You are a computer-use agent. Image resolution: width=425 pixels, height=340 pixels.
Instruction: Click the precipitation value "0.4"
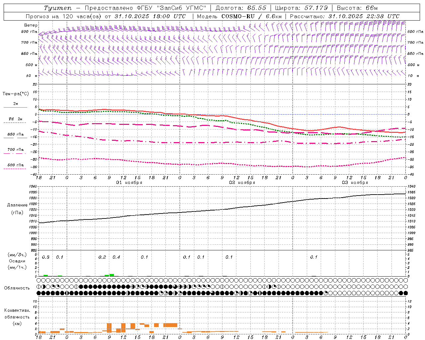116,257
